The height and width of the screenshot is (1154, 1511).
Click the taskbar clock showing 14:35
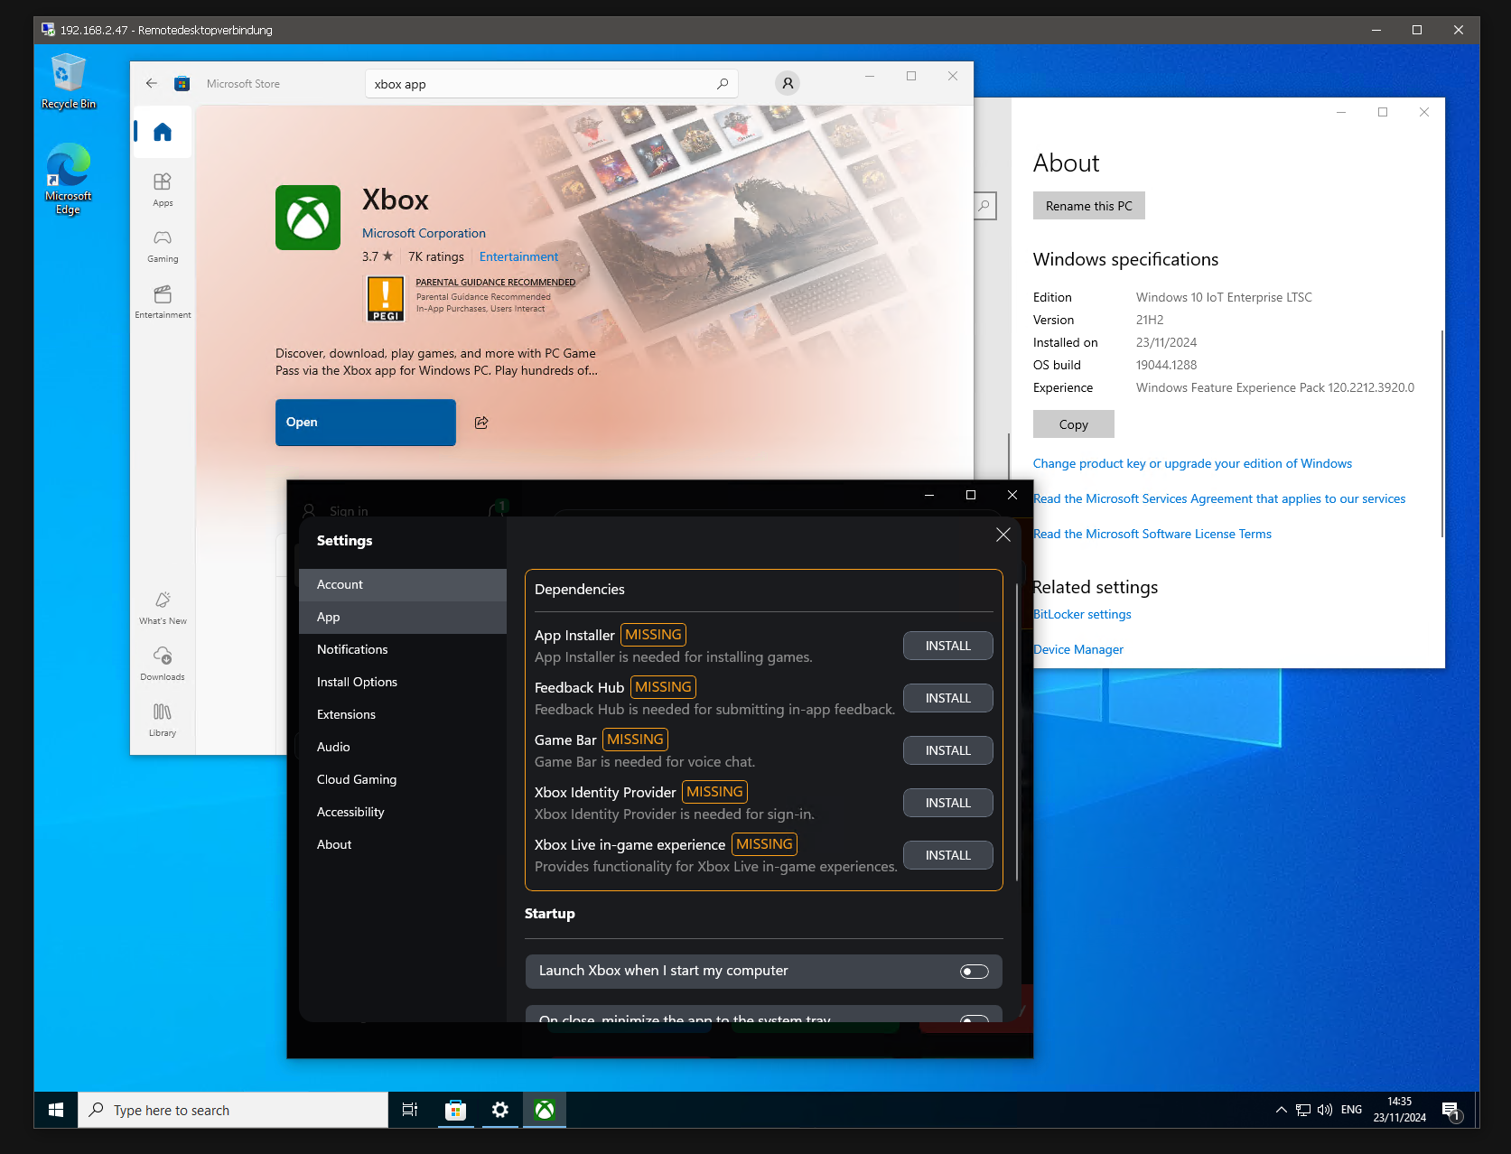click(x=1400, y=1110)
